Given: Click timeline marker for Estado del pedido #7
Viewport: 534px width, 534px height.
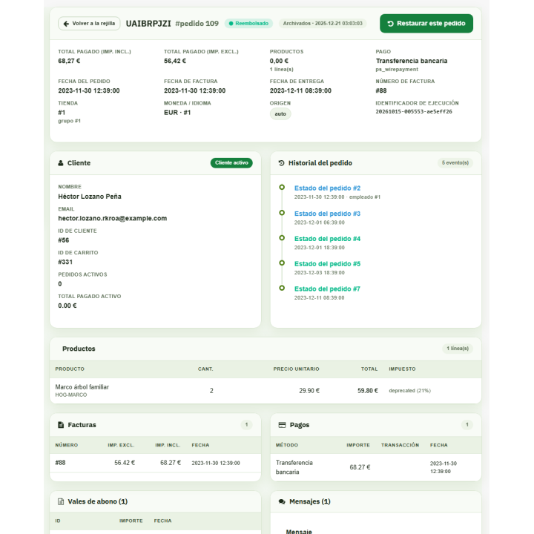Looking at the screenshot, I should [282, 288].
